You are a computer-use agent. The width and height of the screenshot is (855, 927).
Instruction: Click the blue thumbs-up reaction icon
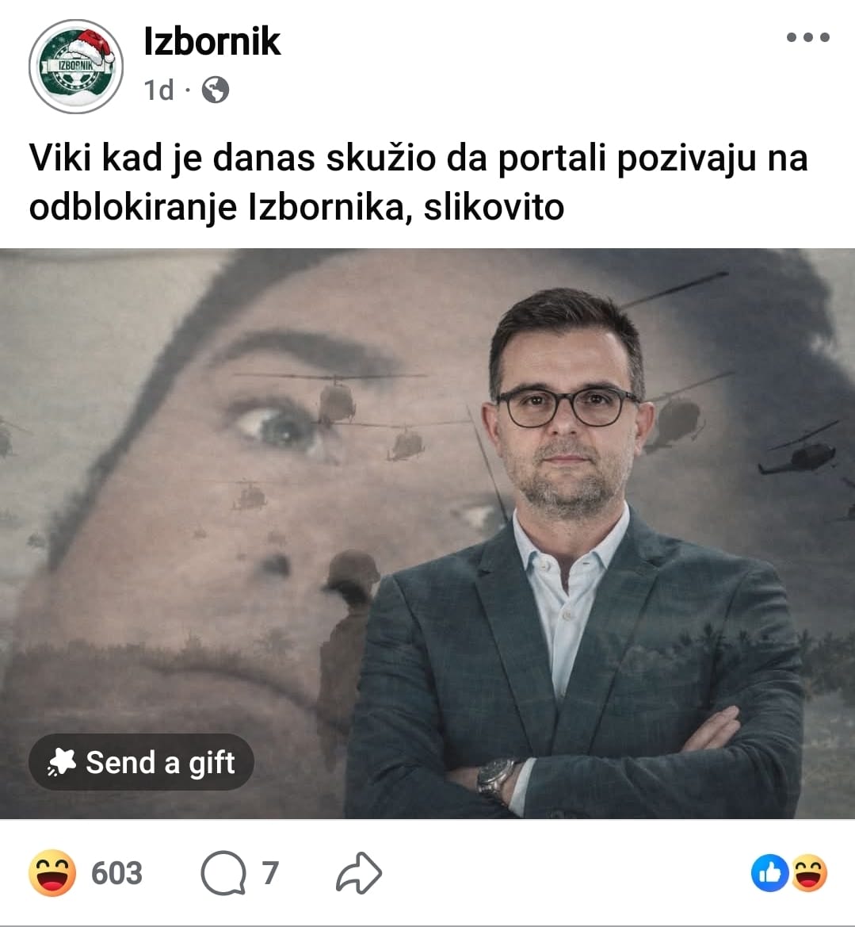click(769, 873)
